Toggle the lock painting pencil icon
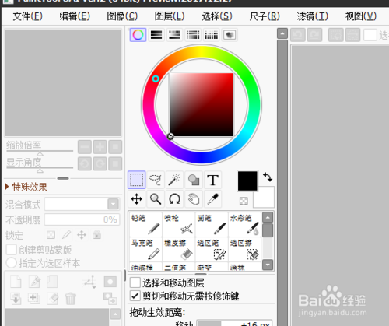 tap(66, 235)
